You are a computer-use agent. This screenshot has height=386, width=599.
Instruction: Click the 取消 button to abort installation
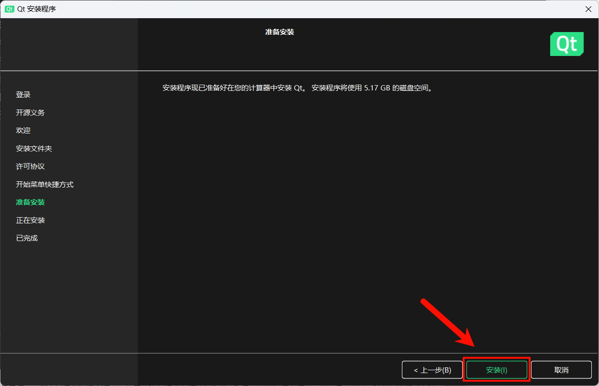tap(561, 369)
